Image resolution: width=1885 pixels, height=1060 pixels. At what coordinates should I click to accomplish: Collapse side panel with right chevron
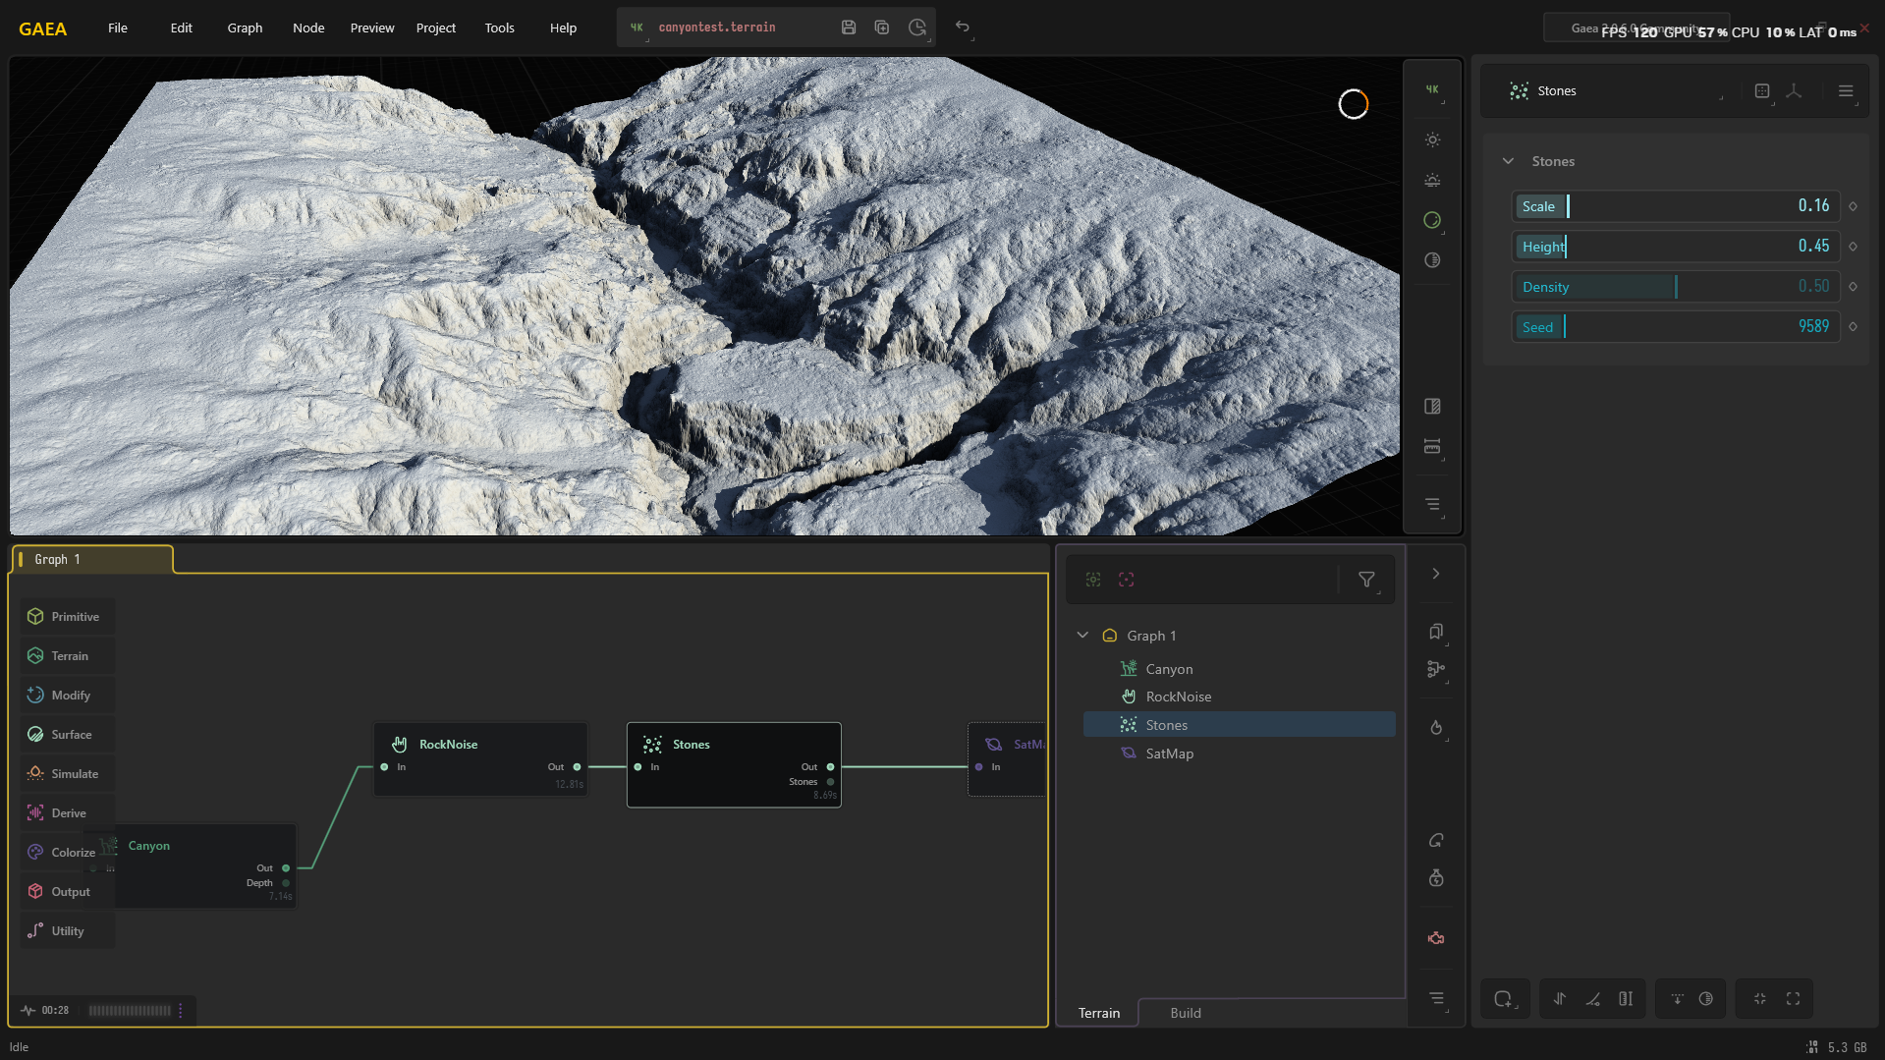coord(1436,574)
